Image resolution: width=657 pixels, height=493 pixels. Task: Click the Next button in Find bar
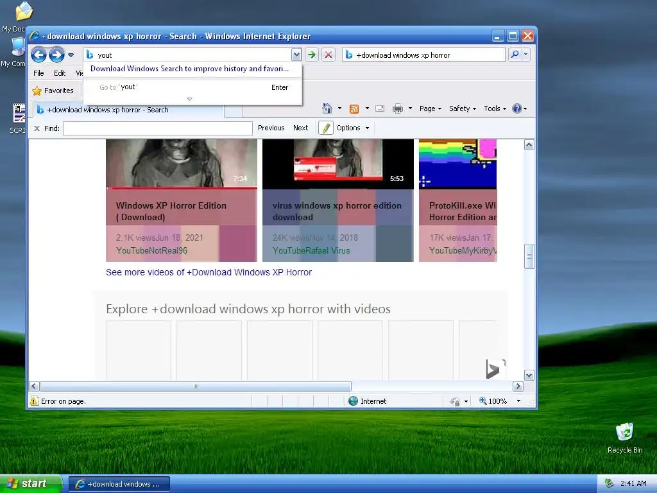click(x=300, y=128)
